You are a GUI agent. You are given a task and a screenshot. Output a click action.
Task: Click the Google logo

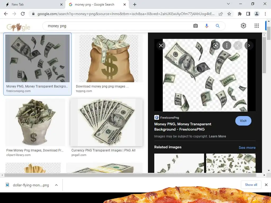tap(18, 27)
